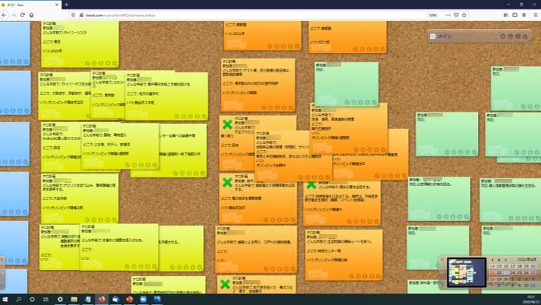Open the メイン canvas title link
The height and width of the screenshot is (305, 541).
pos(445,37)
